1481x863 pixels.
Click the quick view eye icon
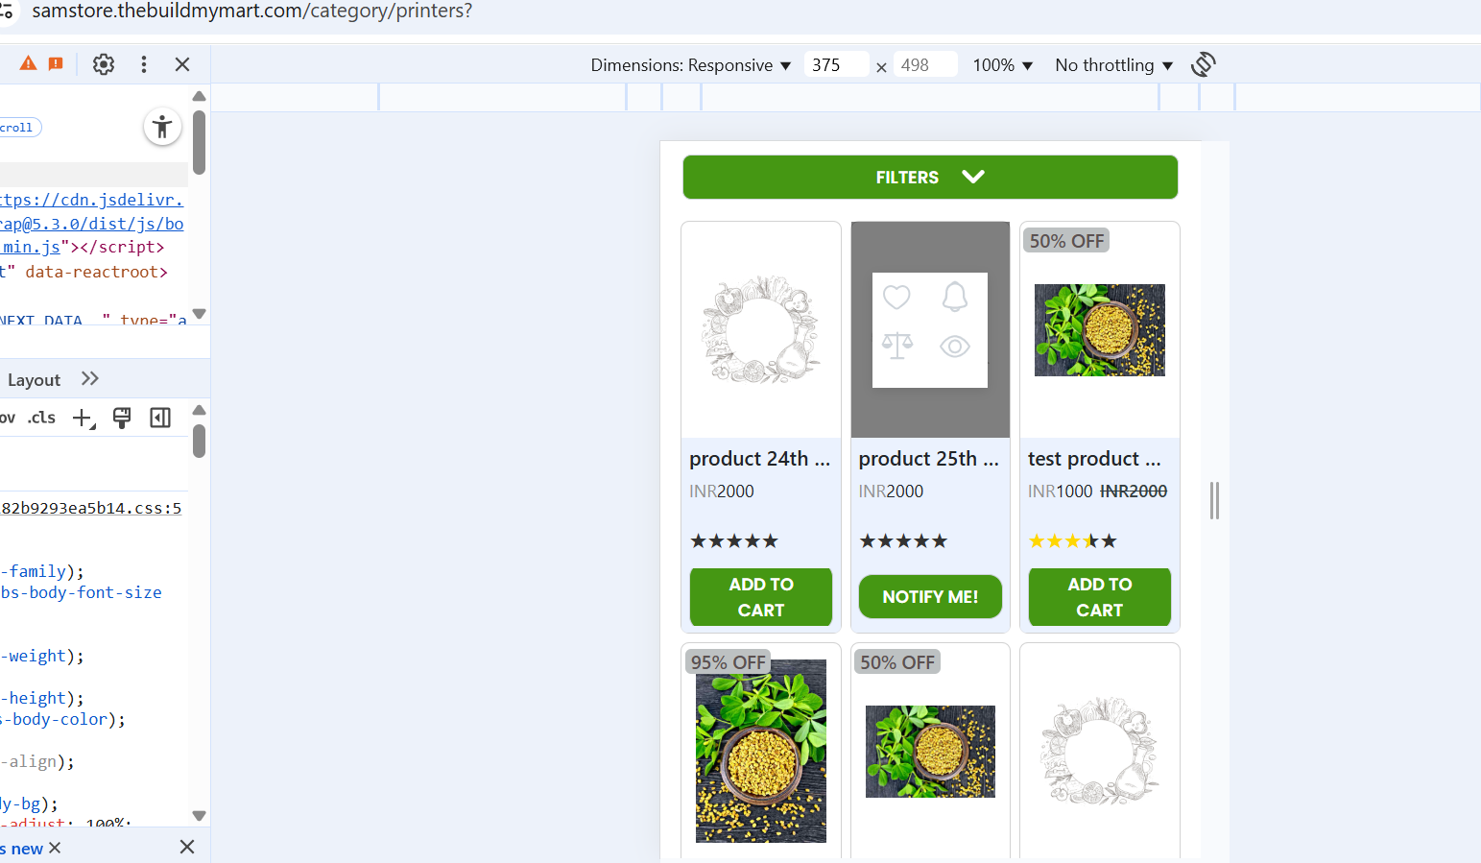tap(954, 346)
